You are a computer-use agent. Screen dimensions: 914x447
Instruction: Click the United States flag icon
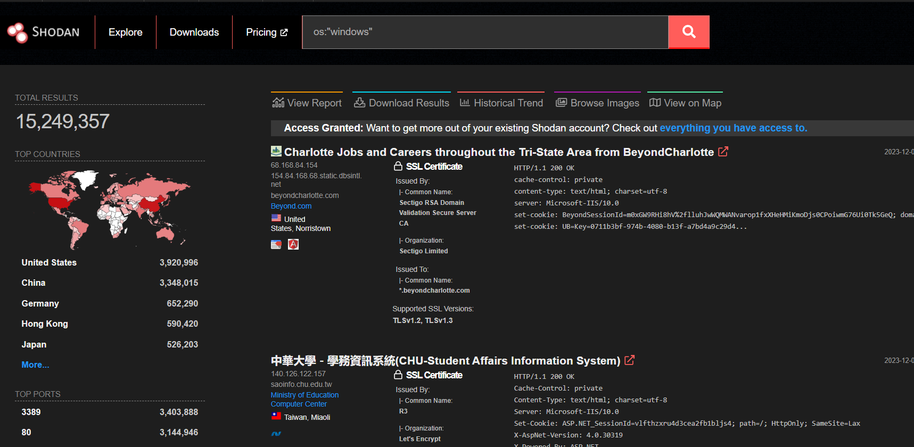(x=276, y=218)
